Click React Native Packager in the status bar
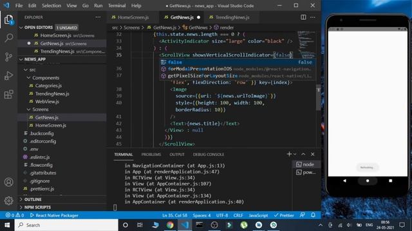The height and width of the screenshot is (231, 412). pyautogui.click(x=54, y=216)
